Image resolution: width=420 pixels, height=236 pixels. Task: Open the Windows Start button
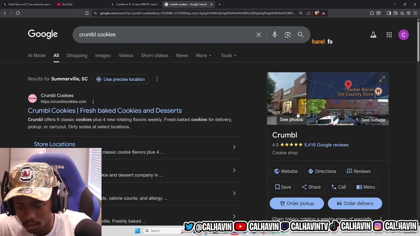(137, 231)
